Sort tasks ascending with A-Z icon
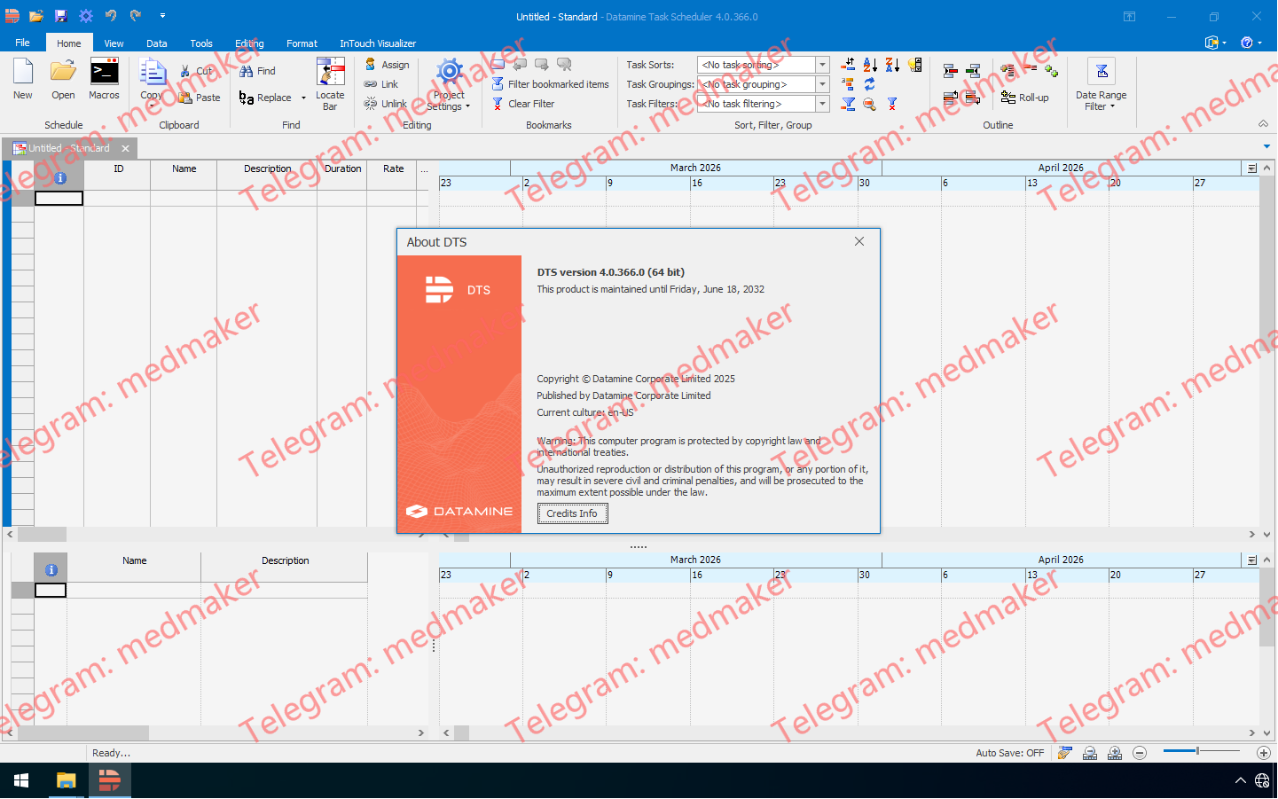Viewport: 1278px width, 799px height. click(870, 65)
